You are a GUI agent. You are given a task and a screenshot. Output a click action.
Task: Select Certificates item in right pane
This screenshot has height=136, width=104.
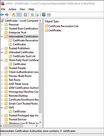55,30
